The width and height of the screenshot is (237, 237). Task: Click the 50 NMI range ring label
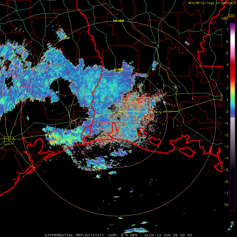coord(118,70)
